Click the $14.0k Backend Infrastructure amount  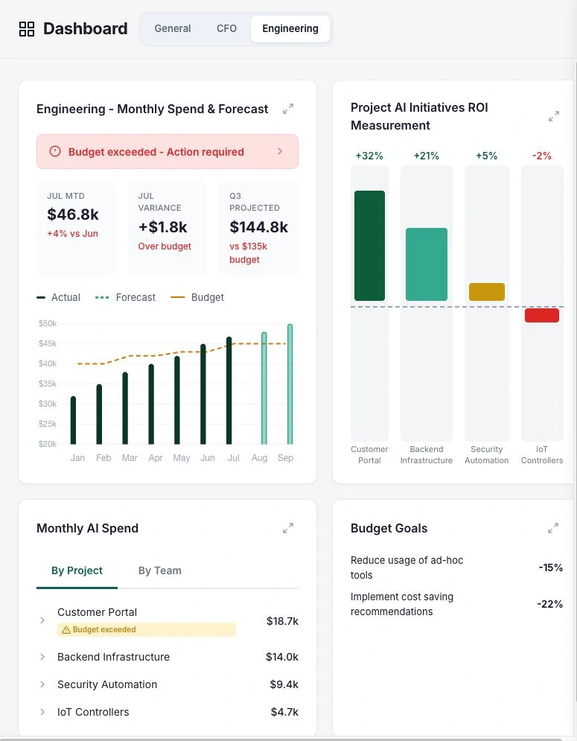click(x=281, y=657)
